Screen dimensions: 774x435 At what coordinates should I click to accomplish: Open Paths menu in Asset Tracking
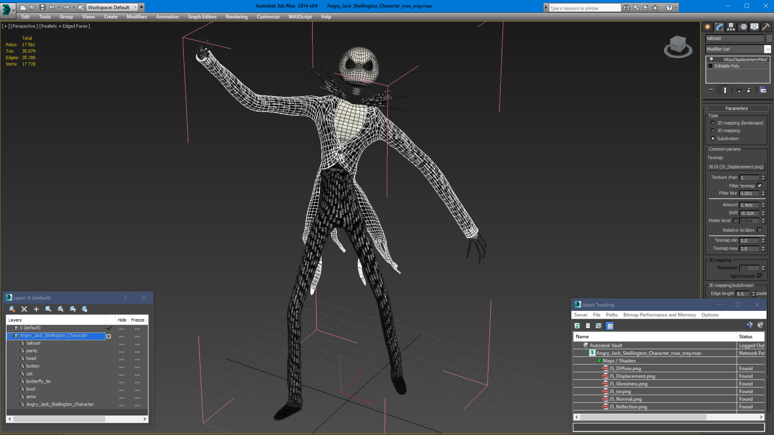[x=611, y=315]
